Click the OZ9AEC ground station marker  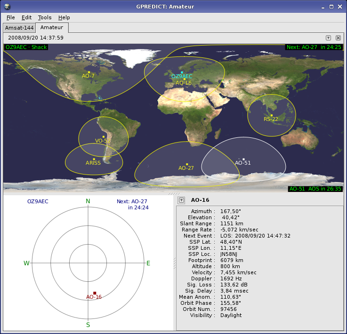click(182, 72)
